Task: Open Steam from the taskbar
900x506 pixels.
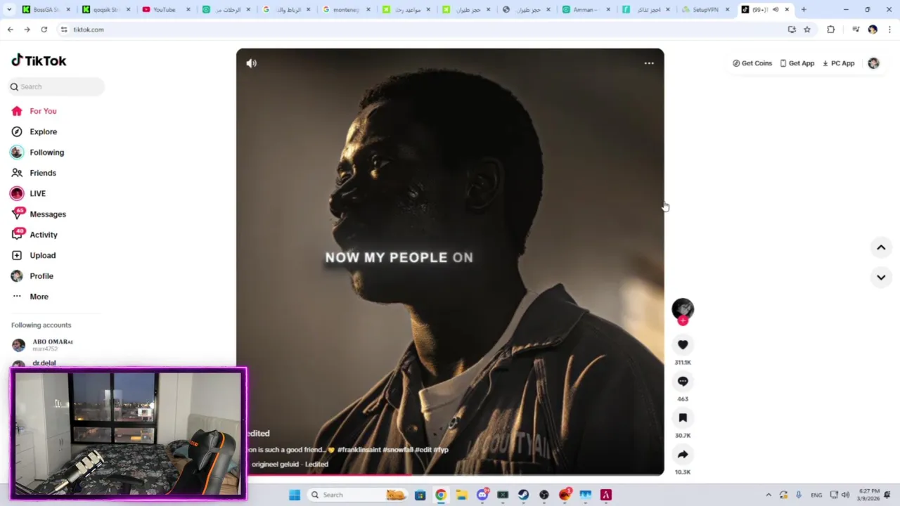Action: (x=523, y=495)
